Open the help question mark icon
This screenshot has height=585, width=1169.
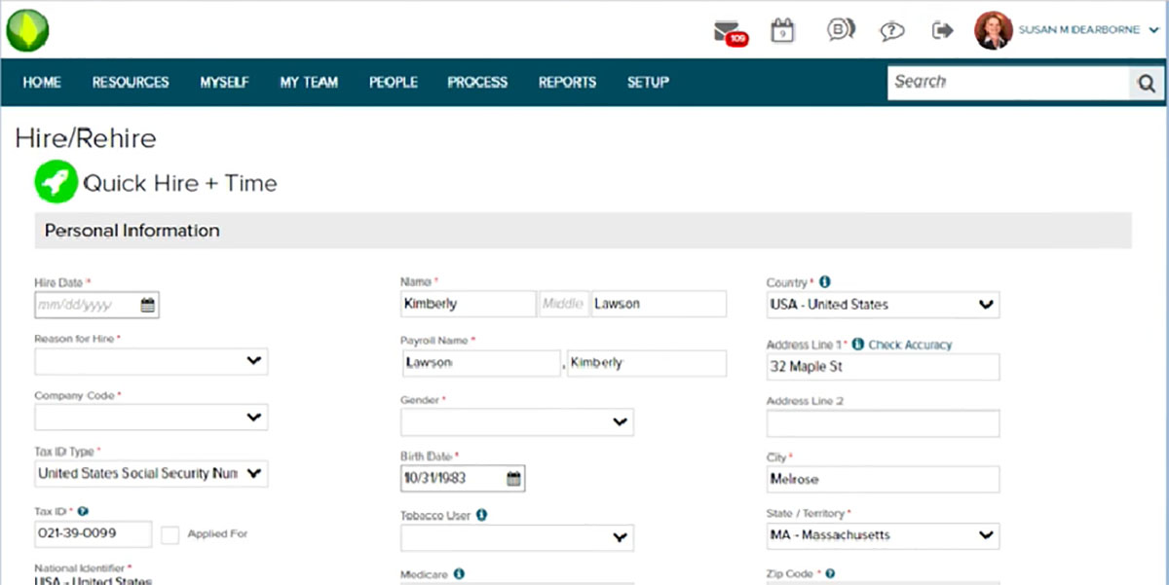pyautogui.click(x=891, y=31)
